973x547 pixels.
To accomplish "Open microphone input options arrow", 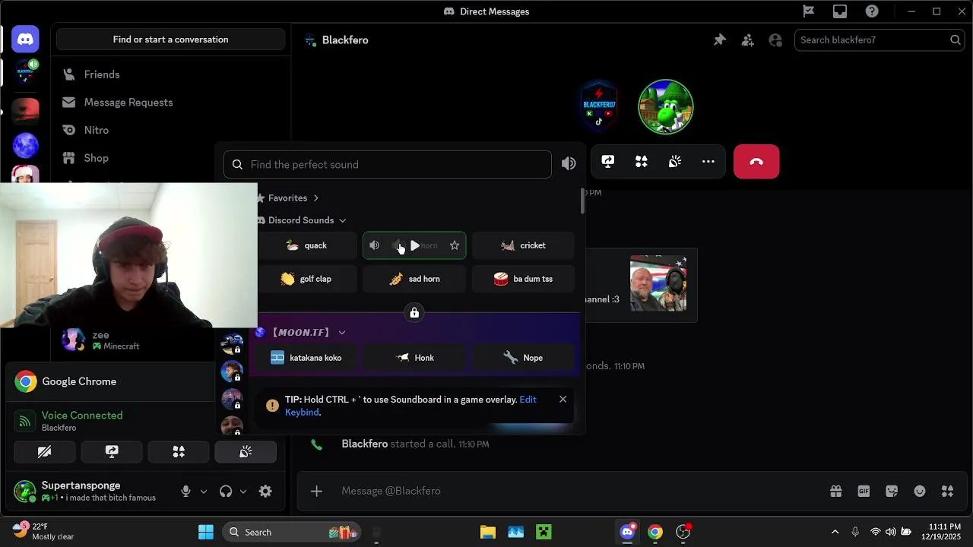I will 203,492.
